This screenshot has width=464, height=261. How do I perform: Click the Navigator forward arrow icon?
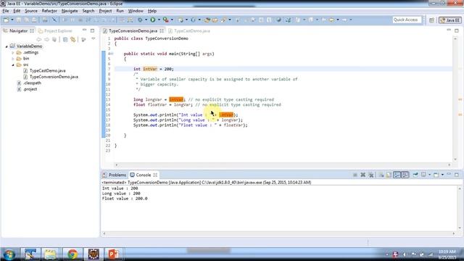point(46,39)
